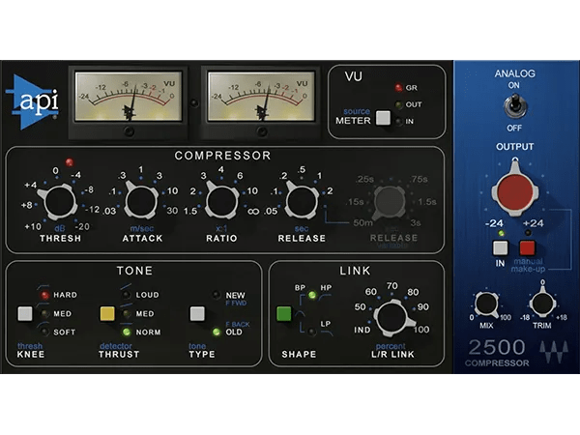Click the red threshold indicator LED
This screenshot has width=580, height=435.
pyautogui.click(x=70, y=162)
